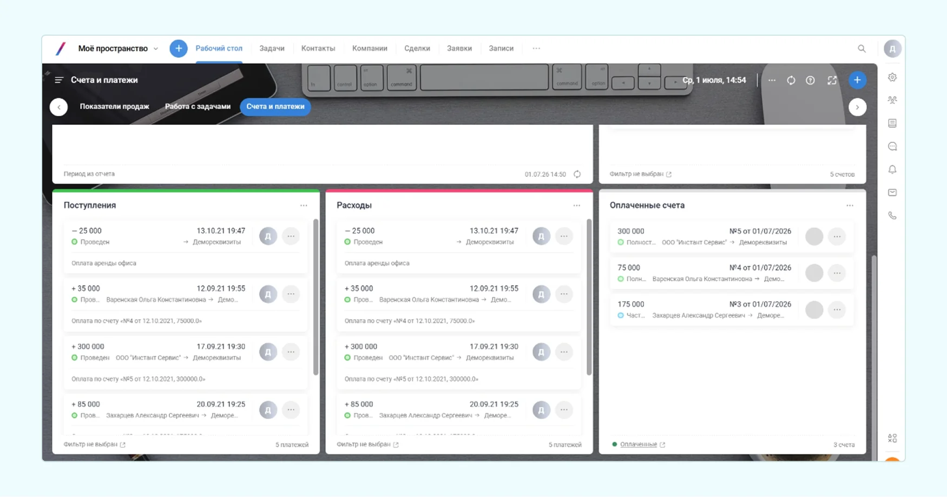Open actions for Поступления −25 000 payment
Screen dimensions: 947x497
tap(291, 236)
